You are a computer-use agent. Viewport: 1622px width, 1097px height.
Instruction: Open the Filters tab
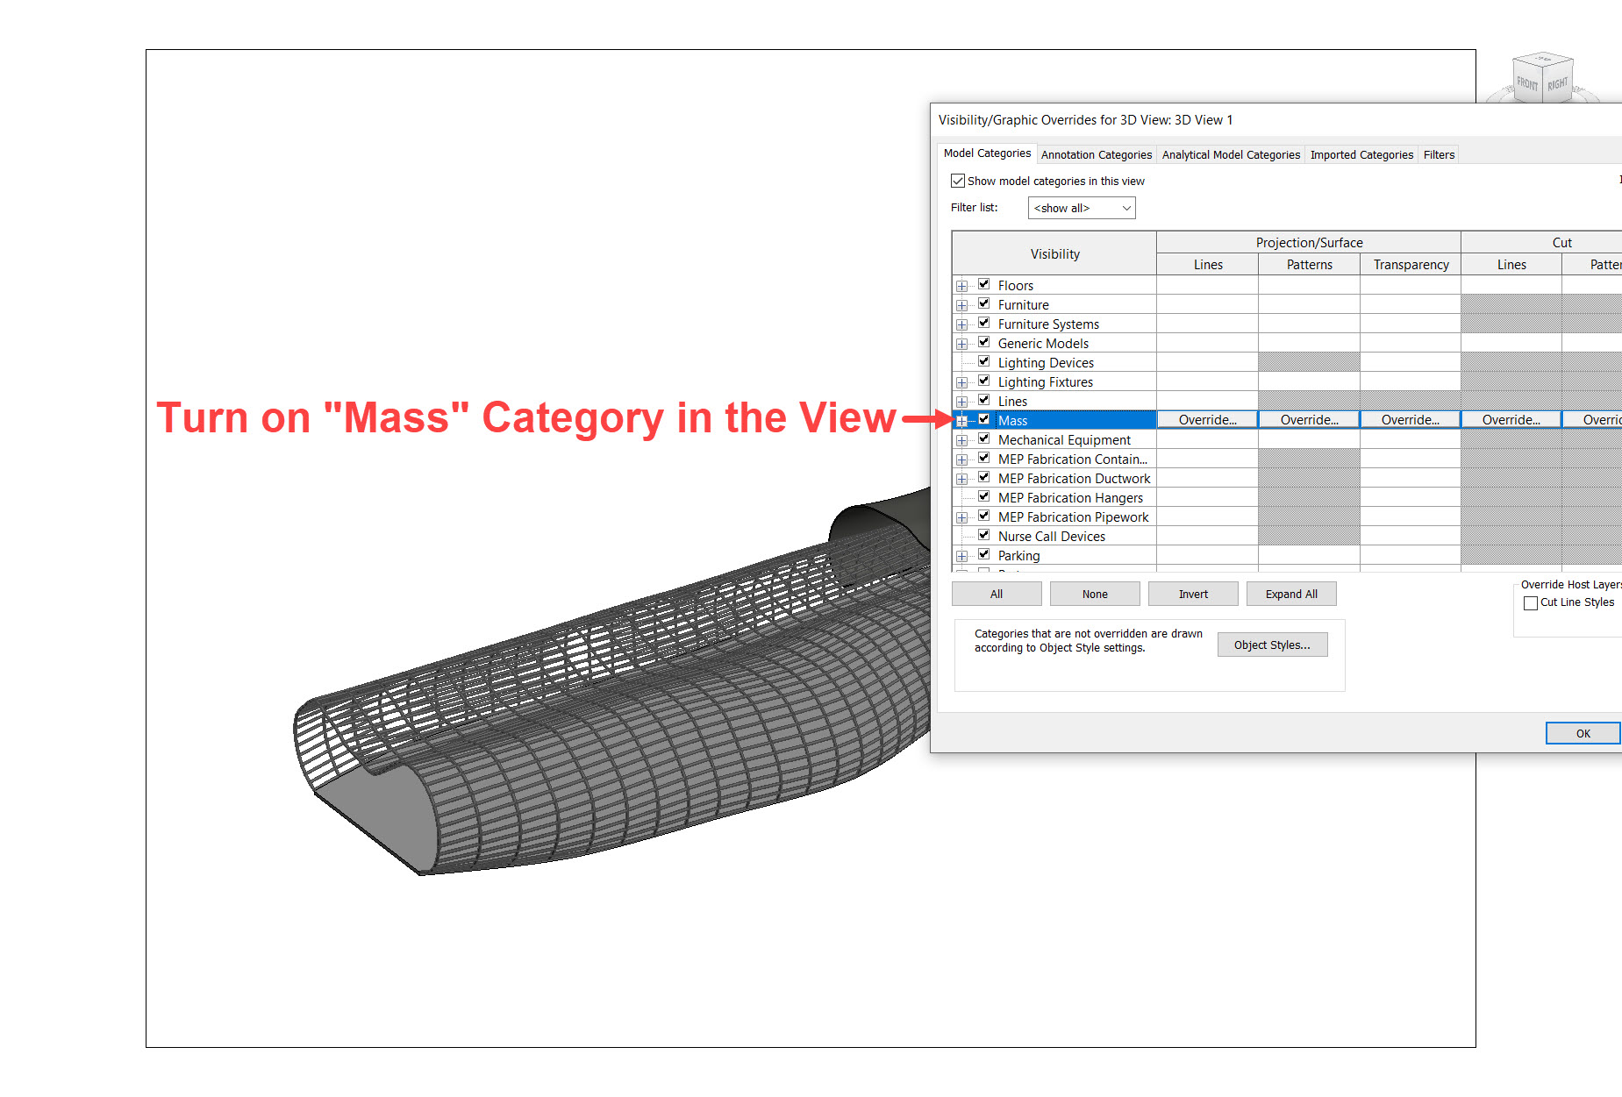point(1438,154)
